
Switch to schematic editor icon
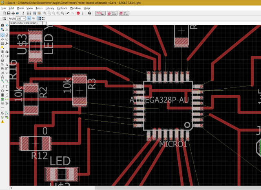tap(23, 13)
